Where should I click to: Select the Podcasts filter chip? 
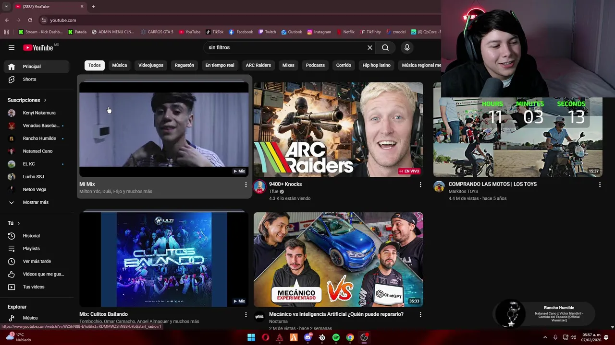pos(315,65)
